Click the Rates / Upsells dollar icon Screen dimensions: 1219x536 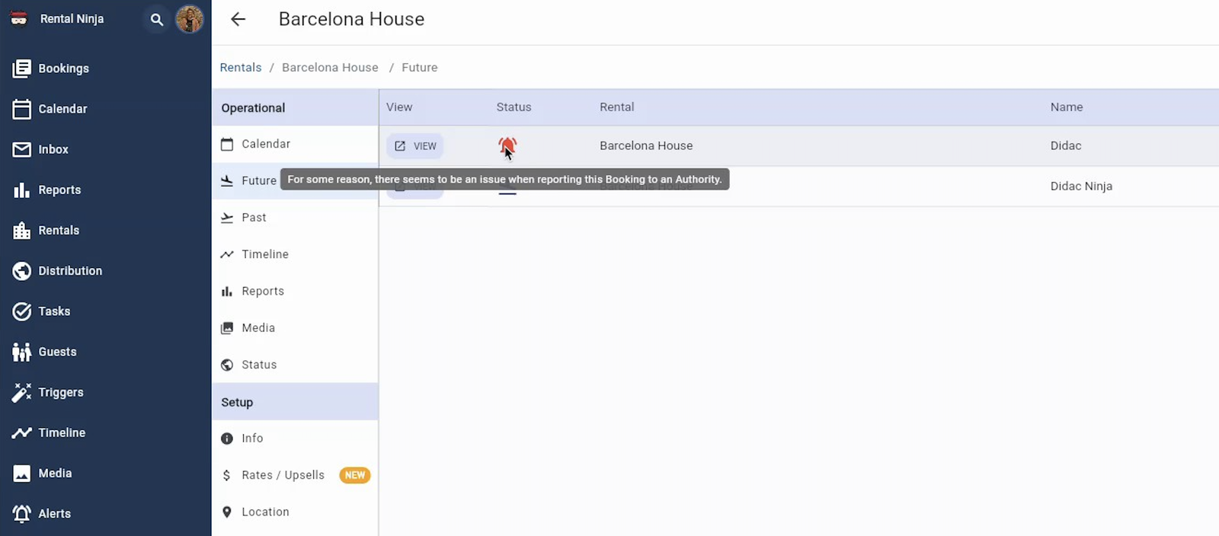pyautogui.click(x=227, y=475)
